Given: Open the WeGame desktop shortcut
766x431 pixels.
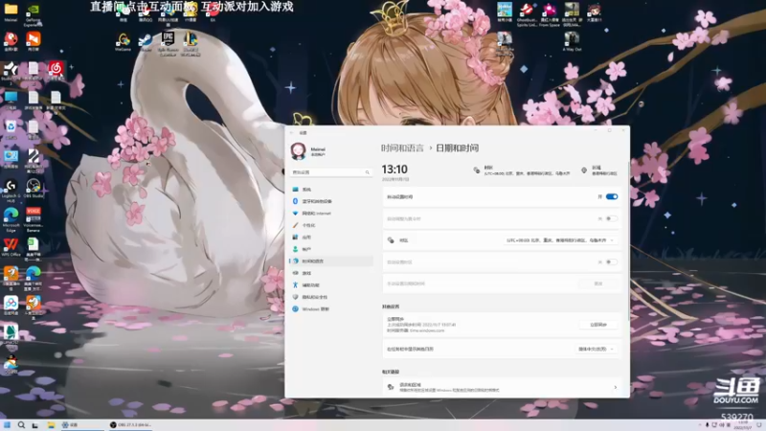Looking at the screenshot, I should coord(124,42).
